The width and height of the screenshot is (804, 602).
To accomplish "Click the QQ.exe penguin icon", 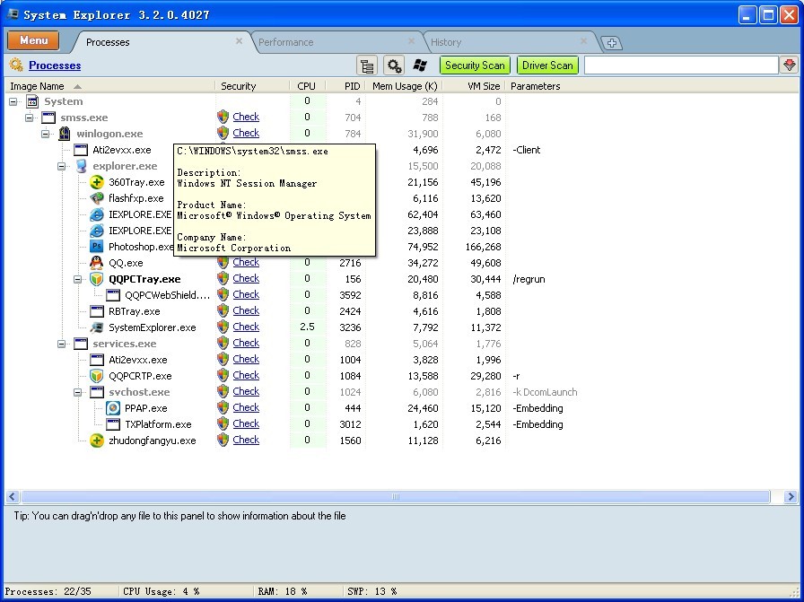I will (x=97, y=263).
